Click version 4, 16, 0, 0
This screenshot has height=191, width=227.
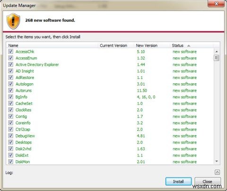point(146,97)
